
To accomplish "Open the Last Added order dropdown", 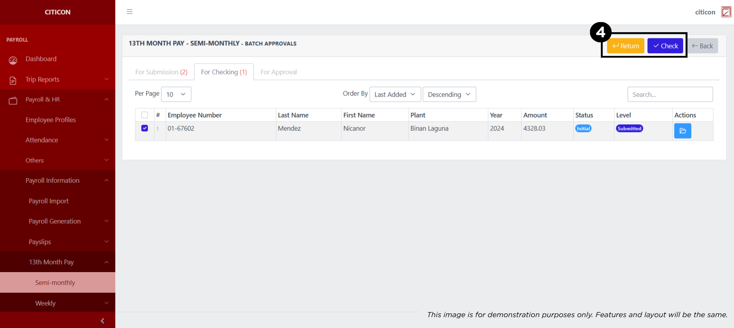I will 395,94.
